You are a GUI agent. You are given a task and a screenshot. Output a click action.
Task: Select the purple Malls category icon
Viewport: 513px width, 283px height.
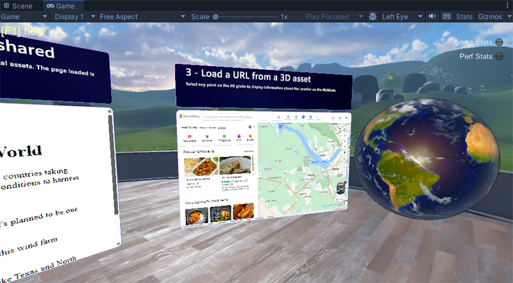click(x=239, y=136)
